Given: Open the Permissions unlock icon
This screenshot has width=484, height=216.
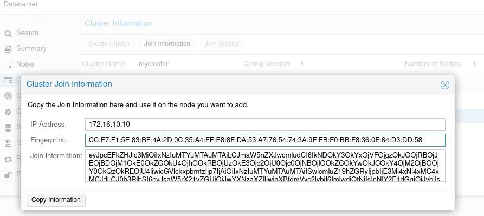Looking at the screenshot, I should coord(8,175).
